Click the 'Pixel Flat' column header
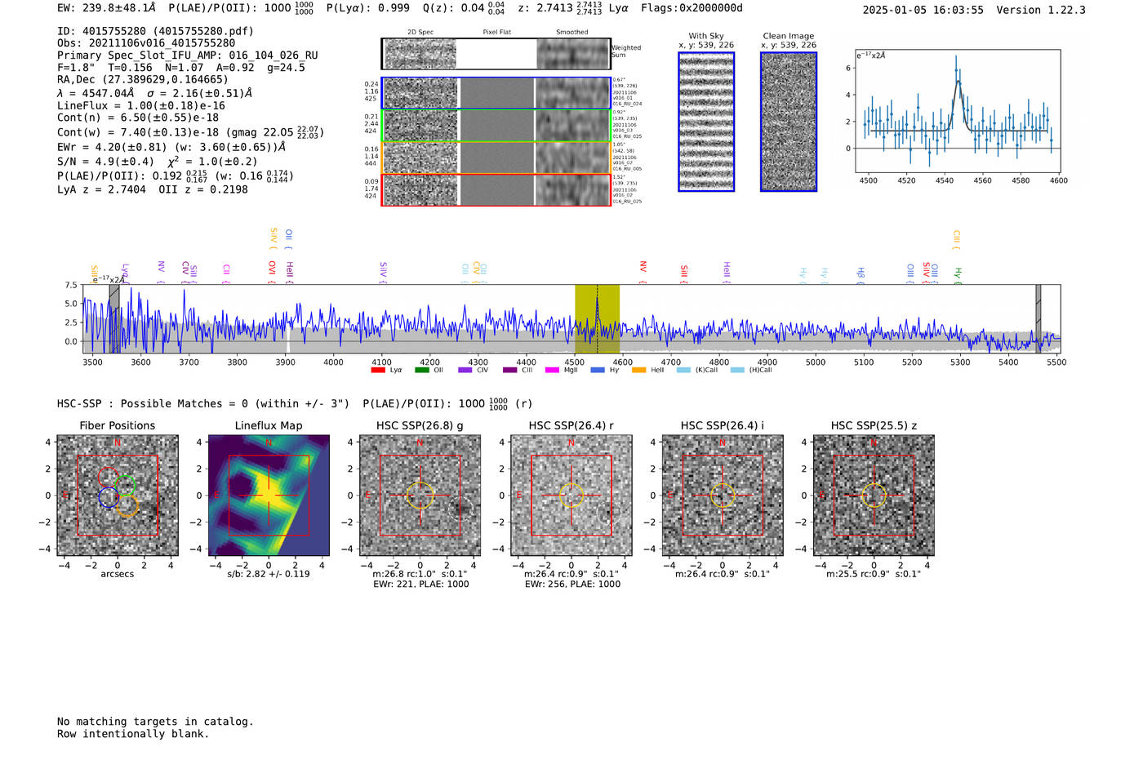The image size is (1143, 778). tap(496, 33)
